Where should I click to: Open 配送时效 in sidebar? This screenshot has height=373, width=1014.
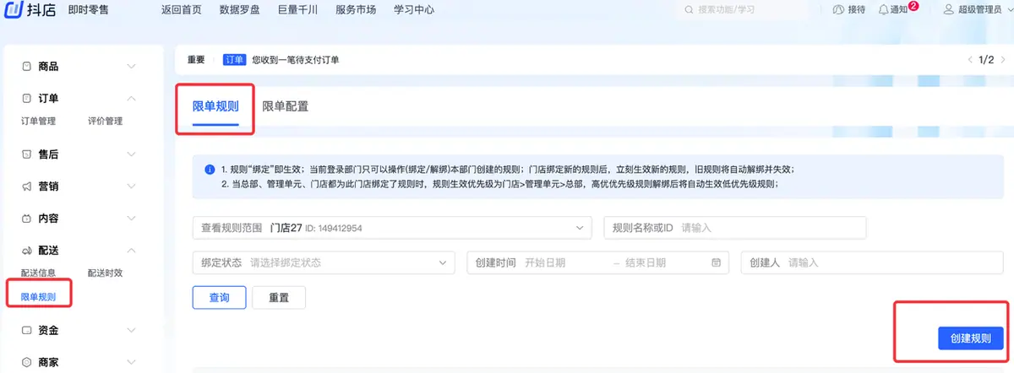[x=105, y=273]
